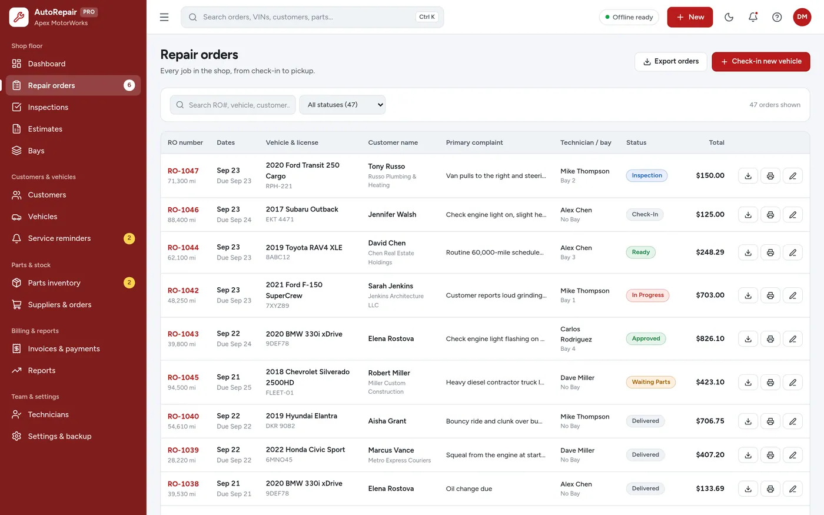Open the notifications bell

(753, 17)
